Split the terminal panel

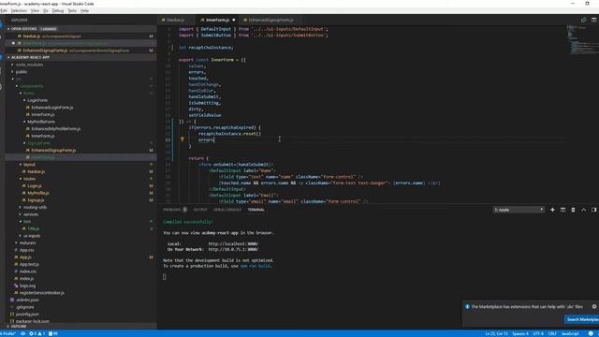click(562, 210)
